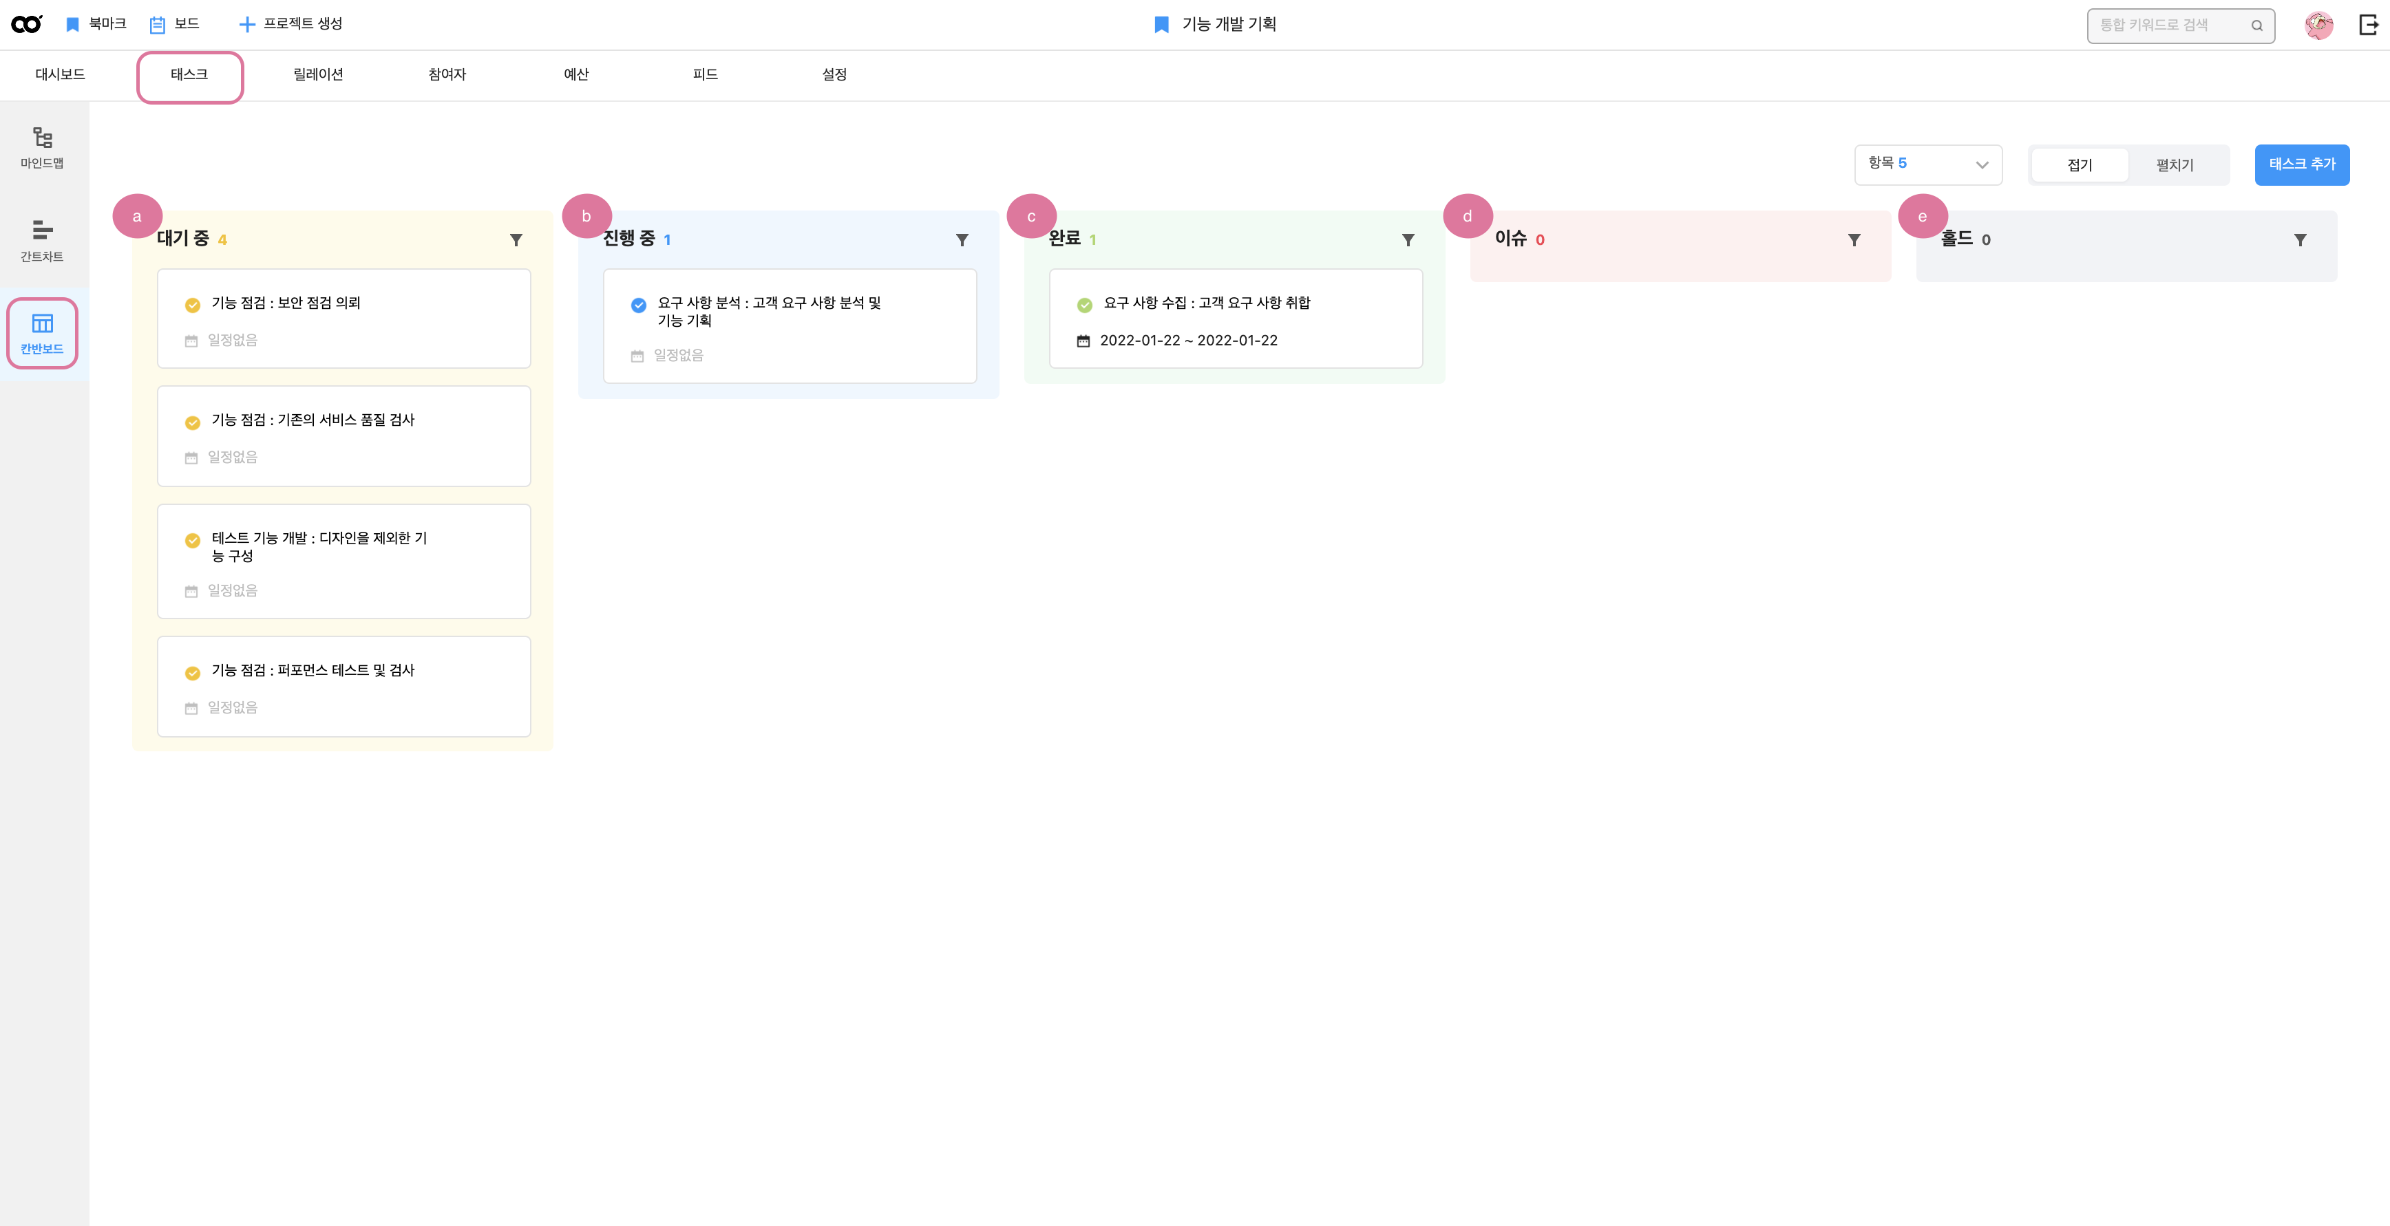Open filter for 이슈 column
The height and width of the screenshot is (1226, 2390).
click(x=1854, y=240)
